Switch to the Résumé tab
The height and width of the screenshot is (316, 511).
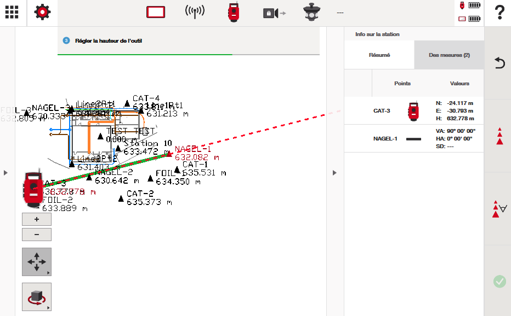[x=379, y=55]
